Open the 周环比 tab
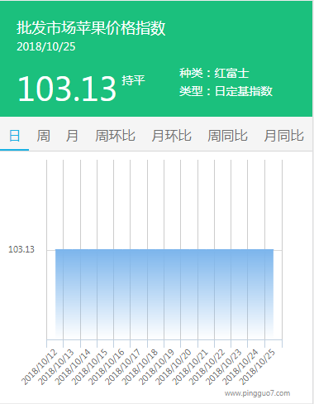314x404 pixels. coord(115,136)
